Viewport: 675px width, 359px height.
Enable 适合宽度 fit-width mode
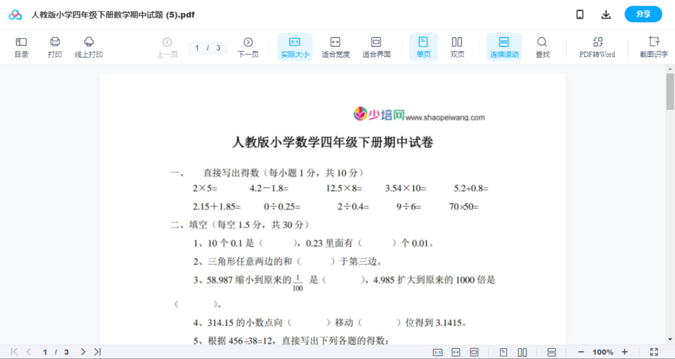(335, 47)
